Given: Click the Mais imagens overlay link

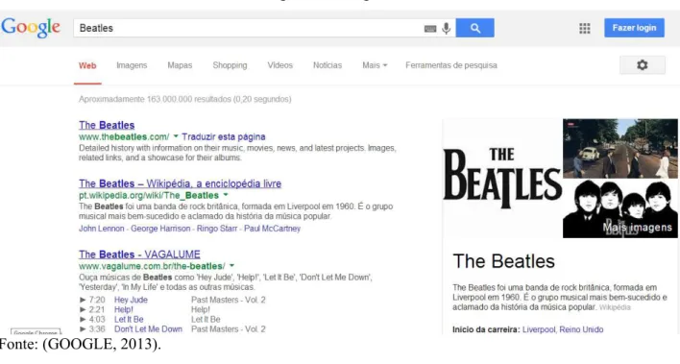Looking at the screenshot, I should (637, 228).
